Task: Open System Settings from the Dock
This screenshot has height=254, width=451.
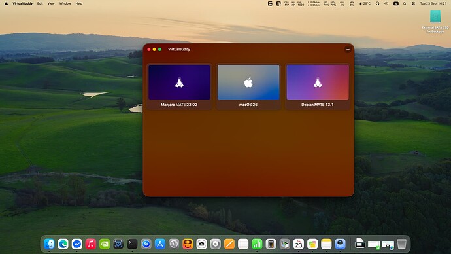Action: [x=174, y=244]
